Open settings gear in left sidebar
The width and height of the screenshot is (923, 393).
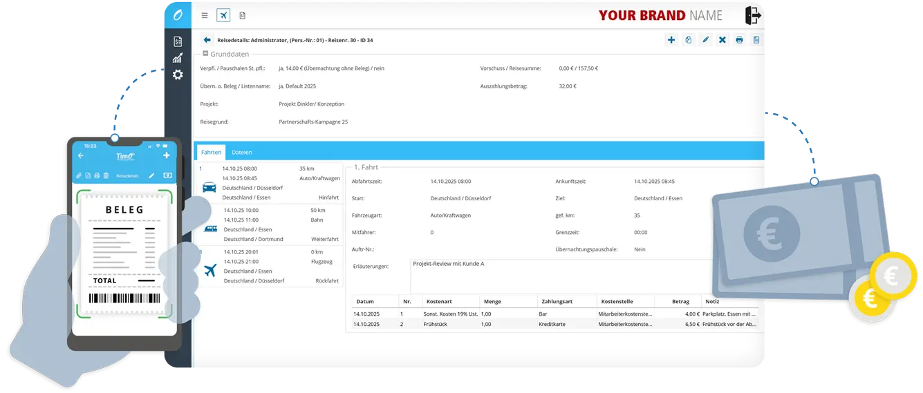[178, 75]
